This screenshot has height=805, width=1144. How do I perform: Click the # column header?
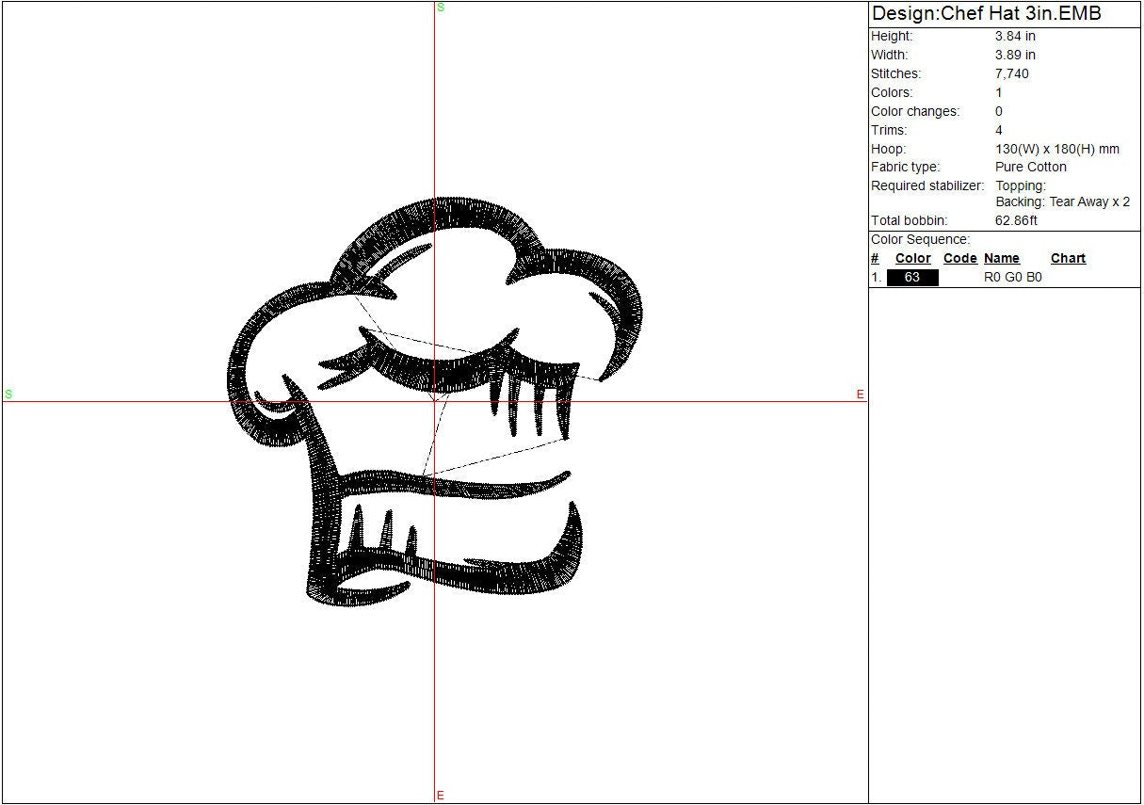pyautogui.click(x=875, y=259)
